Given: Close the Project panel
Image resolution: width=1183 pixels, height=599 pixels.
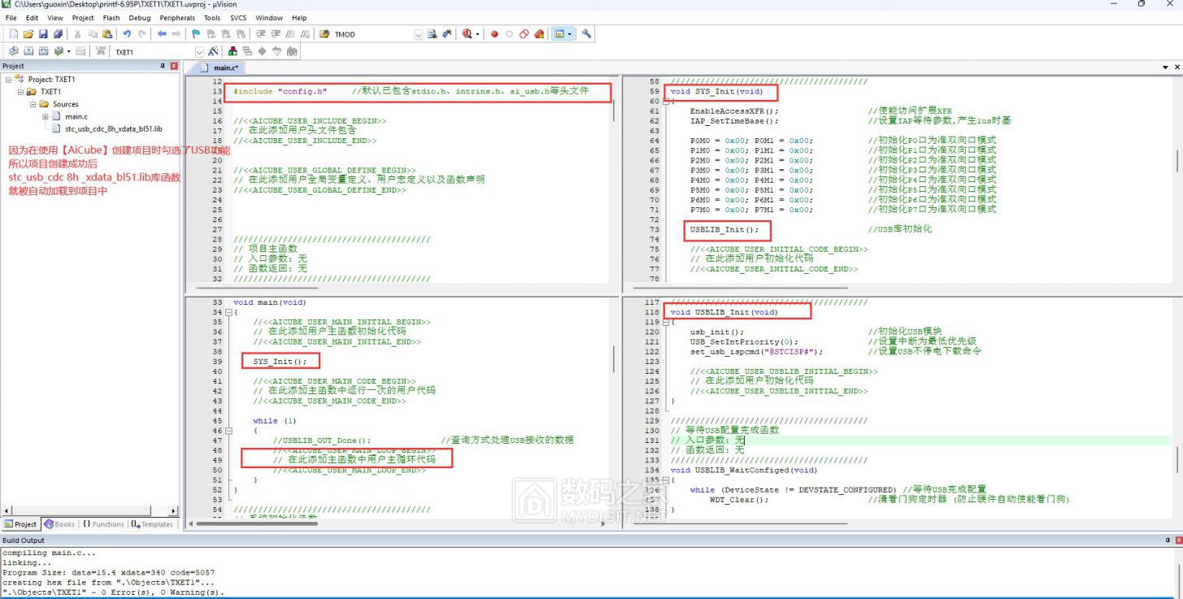Looking at the screenshot, I should click(173, 66).
